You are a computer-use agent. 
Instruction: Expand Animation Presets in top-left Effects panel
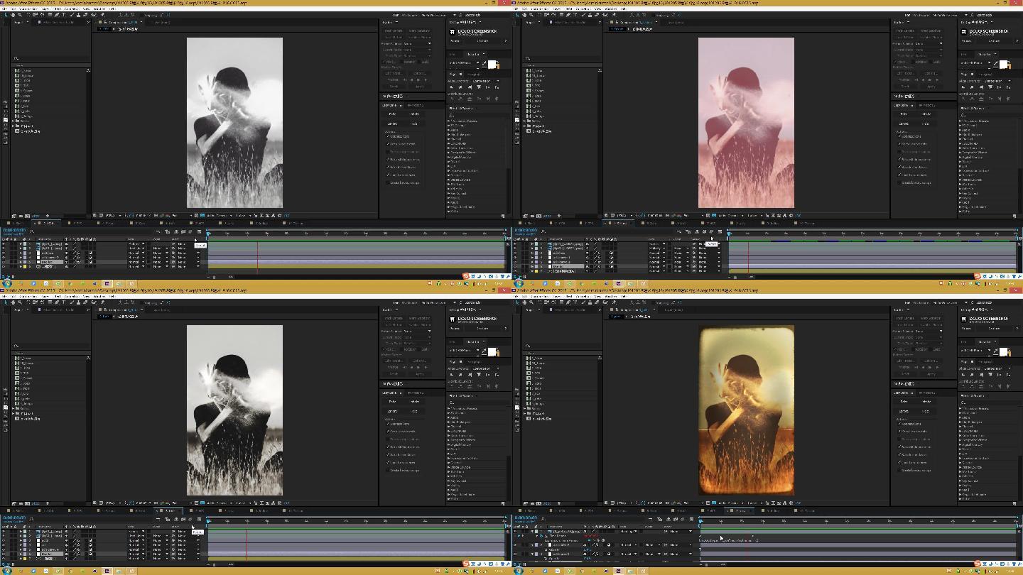[x=449, y=121]
